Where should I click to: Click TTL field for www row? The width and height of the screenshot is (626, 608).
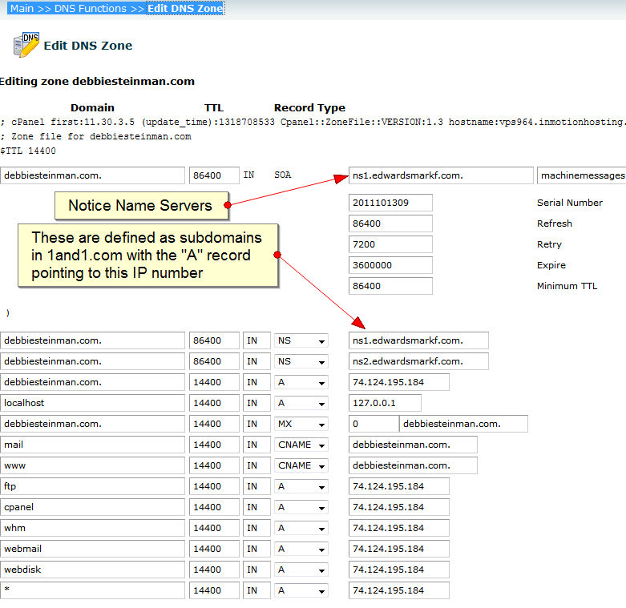coord(214,465)
